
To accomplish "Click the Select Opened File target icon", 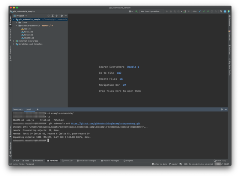I will 48,16.
